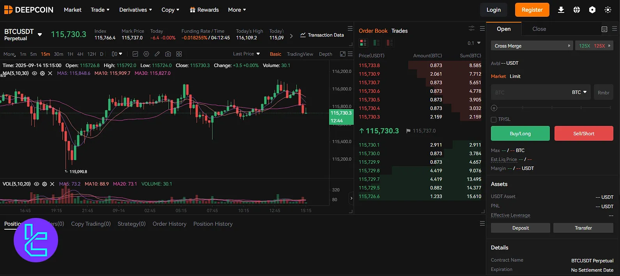The width and height of the screenshot is (620, 276).
Task: Switch to the Close tab
Action: pos(539,29)
